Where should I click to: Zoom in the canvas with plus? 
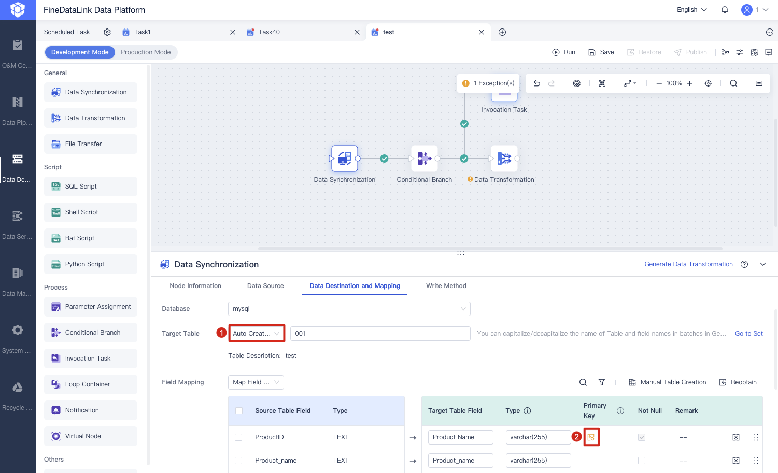[x=690, y=83]
